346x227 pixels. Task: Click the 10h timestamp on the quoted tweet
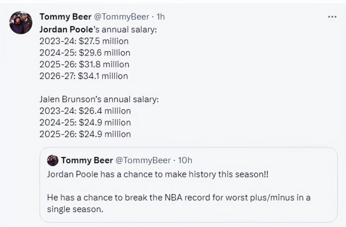pyautogui.click(x=185, y=160)
